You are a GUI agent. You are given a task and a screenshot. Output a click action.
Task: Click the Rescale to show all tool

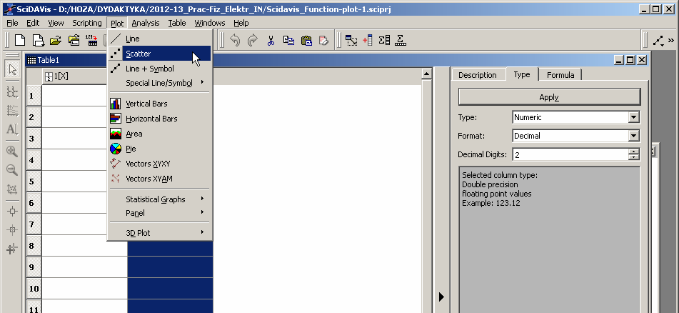[13, 189]
